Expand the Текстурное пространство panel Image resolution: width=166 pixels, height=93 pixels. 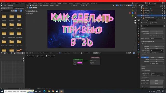point(148,41)
